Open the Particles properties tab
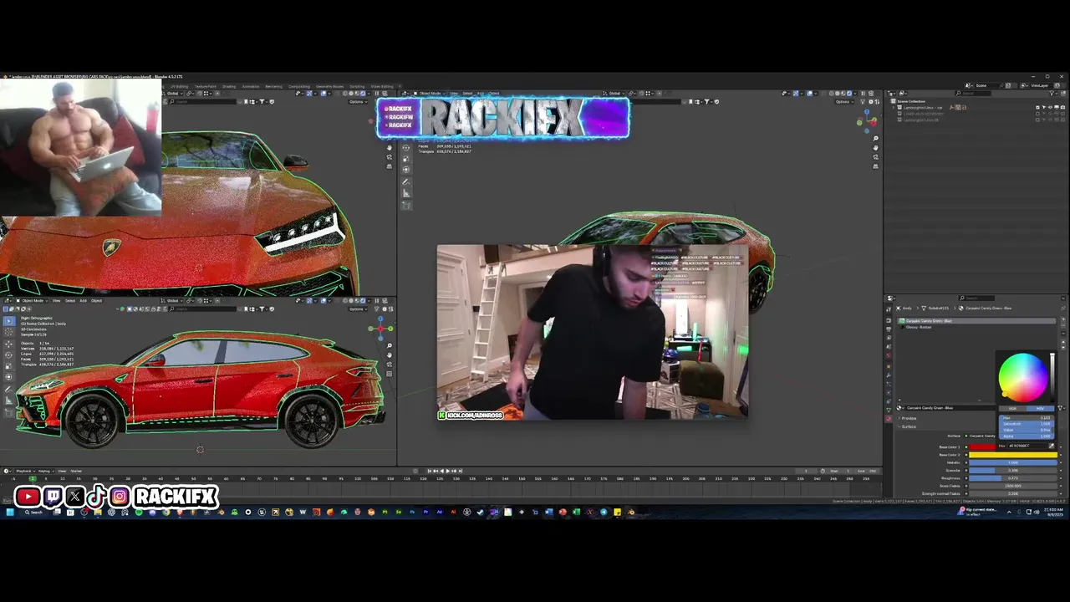The width and height of the screenshot is (1070, 602). pos(889,384)
